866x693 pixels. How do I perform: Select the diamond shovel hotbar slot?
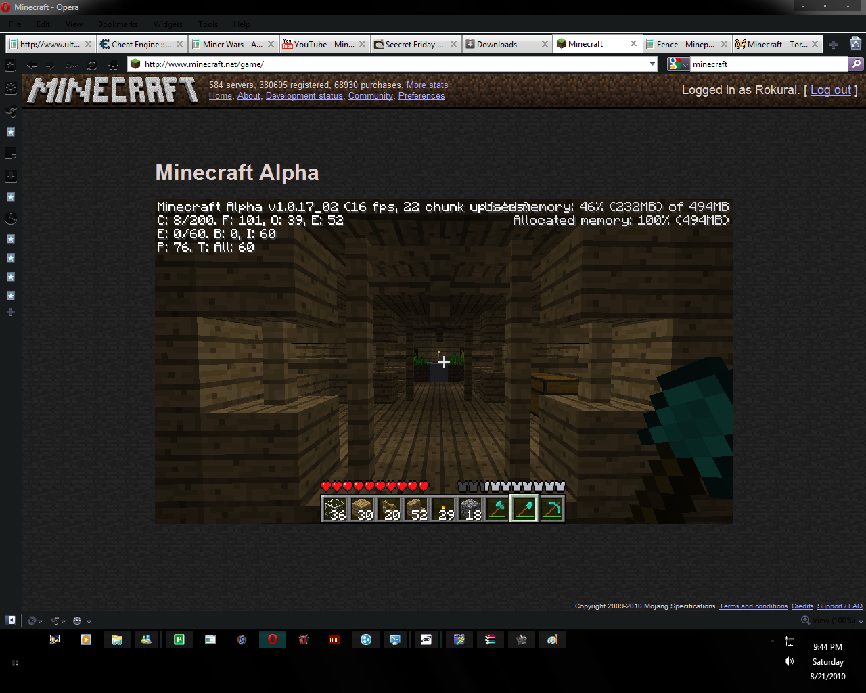[524, 509]
